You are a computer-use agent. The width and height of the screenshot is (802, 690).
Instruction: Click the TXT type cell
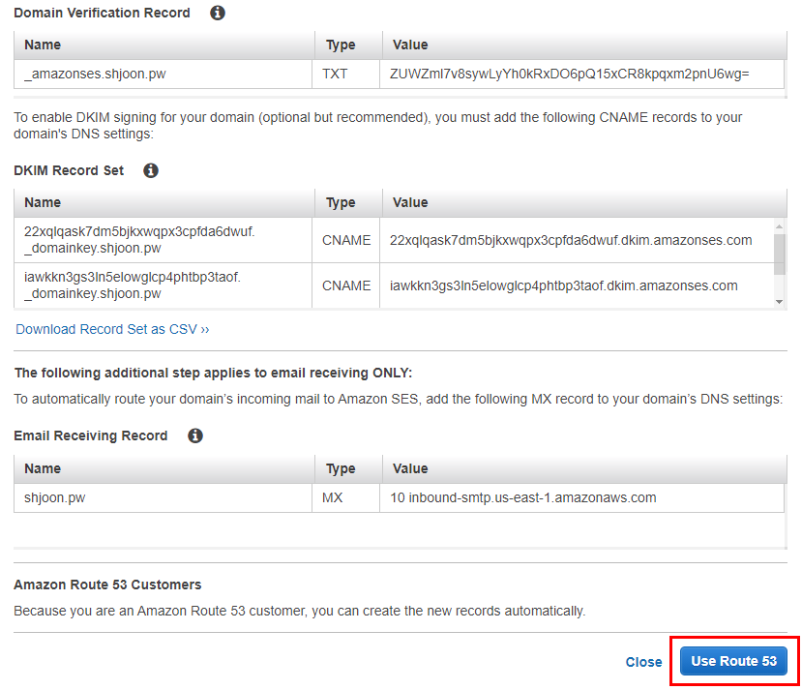pos(345,75)
